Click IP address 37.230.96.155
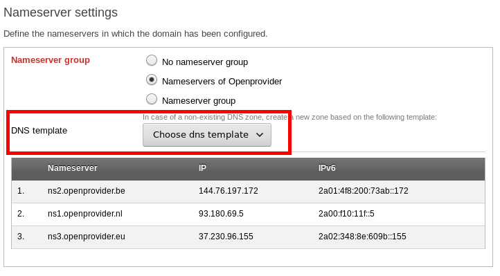 pos(226,237)
